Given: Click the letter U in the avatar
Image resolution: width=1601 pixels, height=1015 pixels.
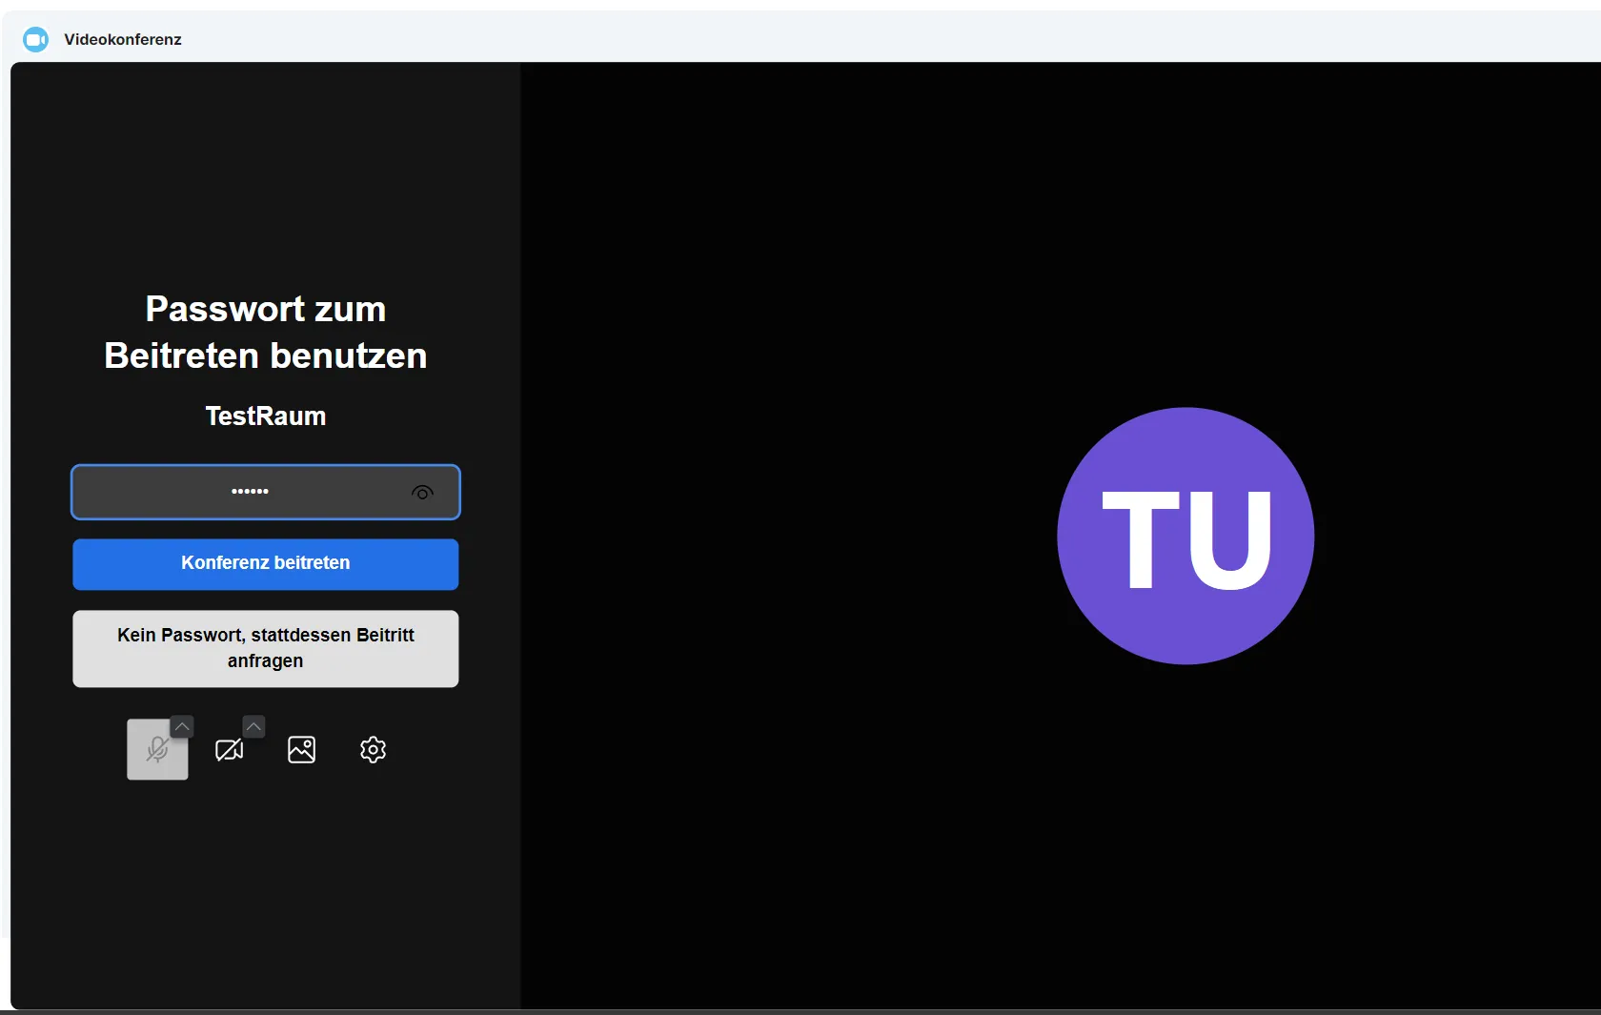Looking at the screenshot, I should 1230,540.
